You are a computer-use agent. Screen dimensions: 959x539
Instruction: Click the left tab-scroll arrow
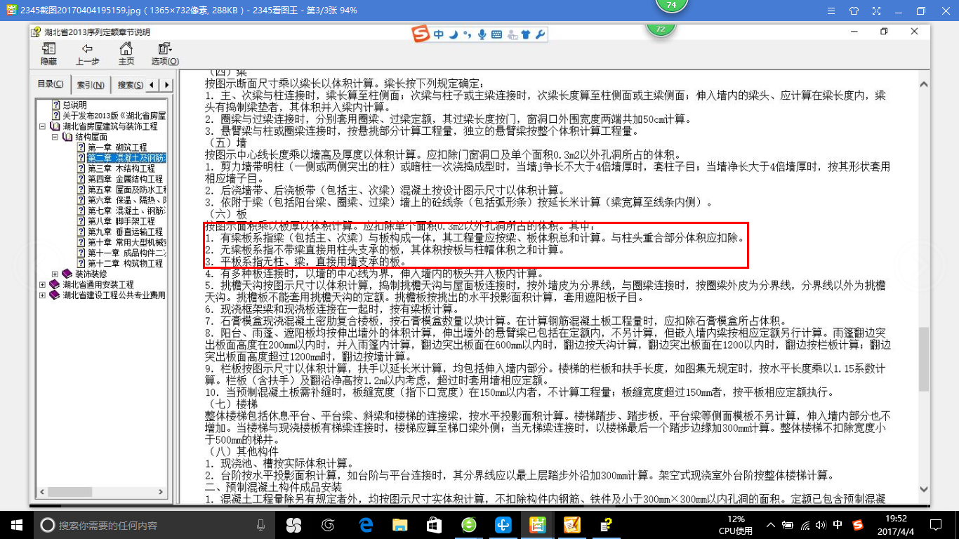152,85
